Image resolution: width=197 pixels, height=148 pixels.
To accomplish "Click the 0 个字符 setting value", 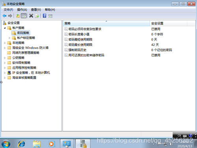I will (157, 34).
